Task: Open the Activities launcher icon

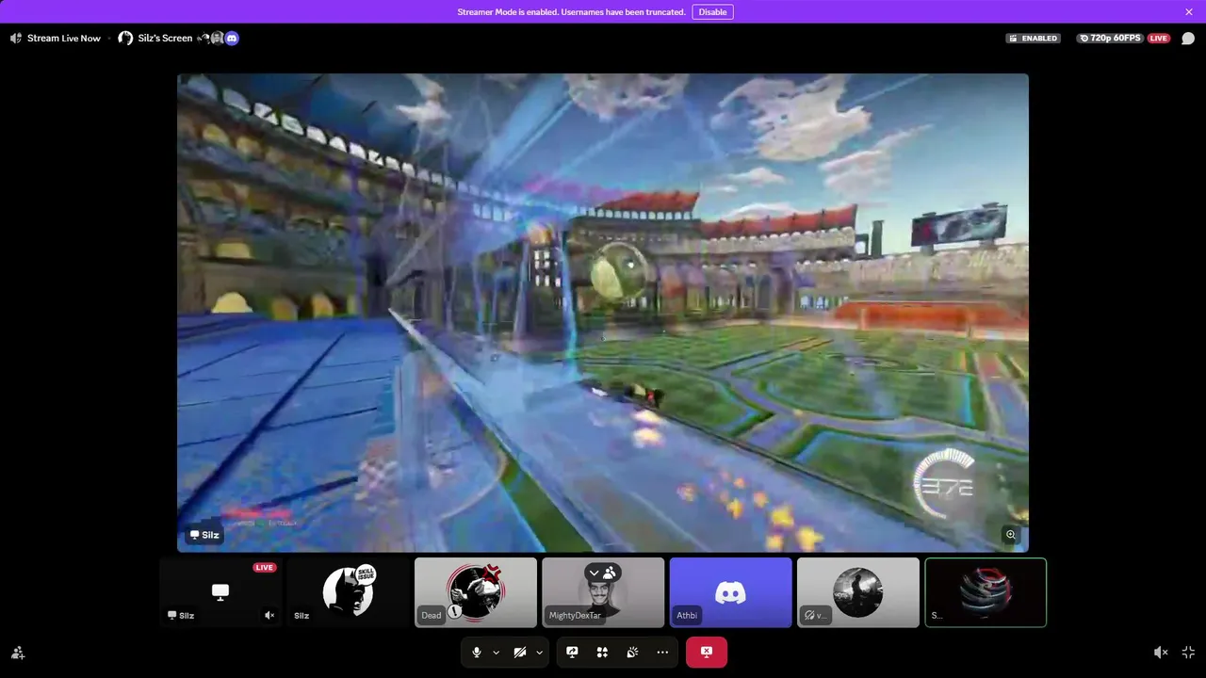Action: [602, 652]
